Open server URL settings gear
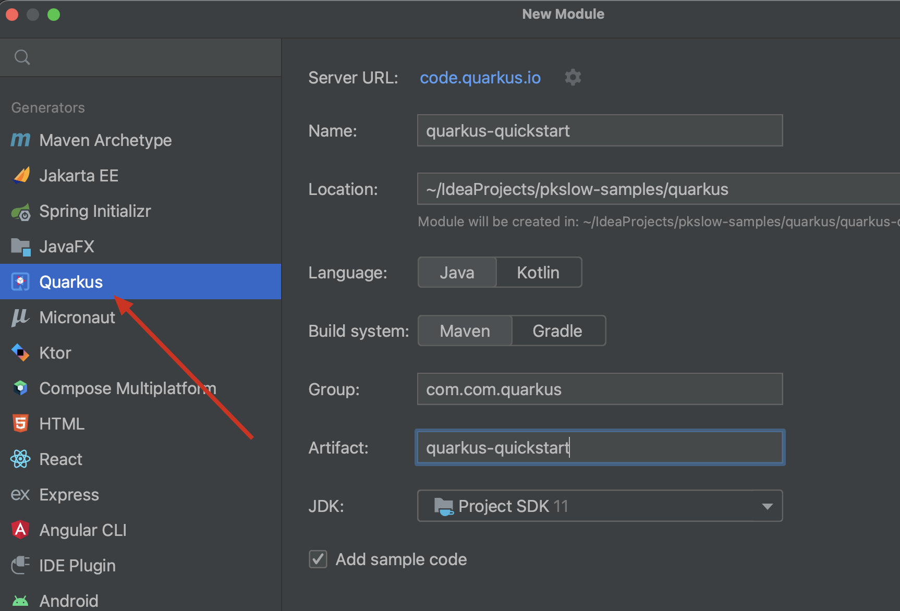Image resolution: width=900 pixels, height=611 pixels. [x=573, y=78]
